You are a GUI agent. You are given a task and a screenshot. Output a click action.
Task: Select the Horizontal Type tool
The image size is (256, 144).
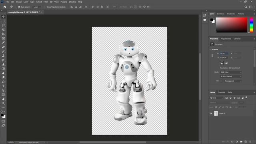coord(3,86)
